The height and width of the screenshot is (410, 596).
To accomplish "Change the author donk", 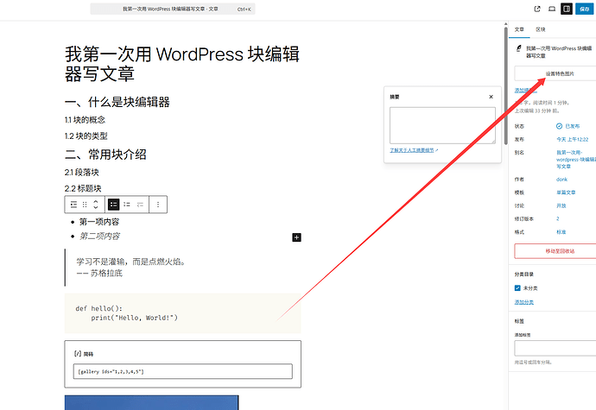I will (x=561, y=180).
